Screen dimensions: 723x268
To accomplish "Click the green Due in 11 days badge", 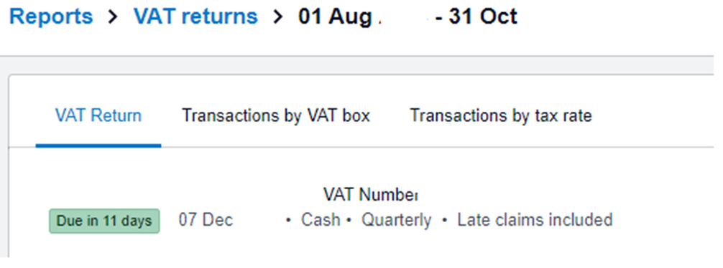I will 104,221.
